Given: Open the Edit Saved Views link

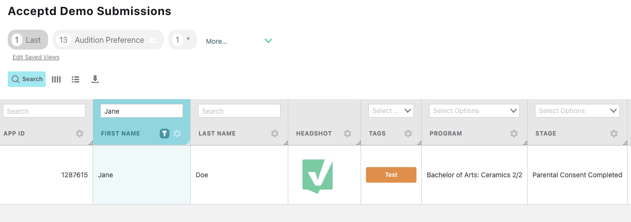Looking at the screenshot, I should pos(36,57).
